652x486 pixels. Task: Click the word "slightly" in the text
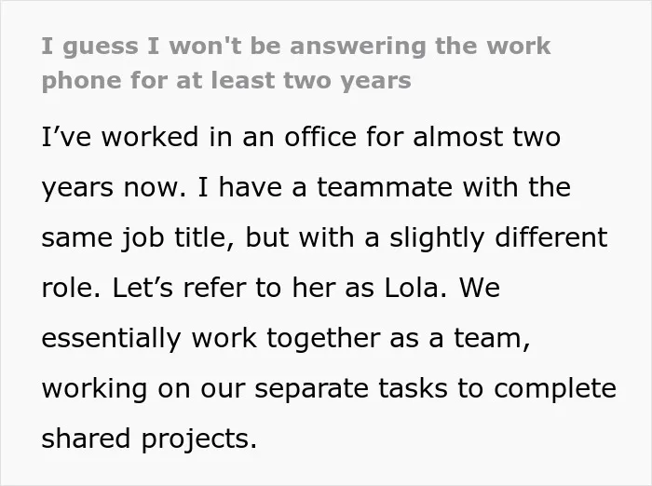pyautogui.click(x=437, y=238)
